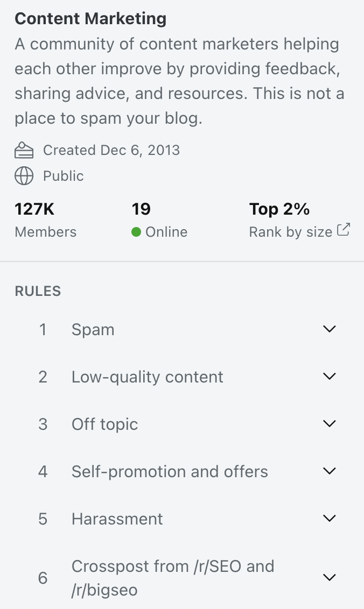This screenshot has width=364, height=609.
Task: Click the 127K Members count
Action: point(34,209)
